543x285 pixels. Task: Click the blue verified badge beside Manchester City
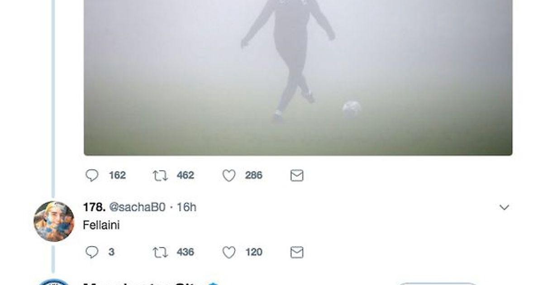[x=213, y=283]
